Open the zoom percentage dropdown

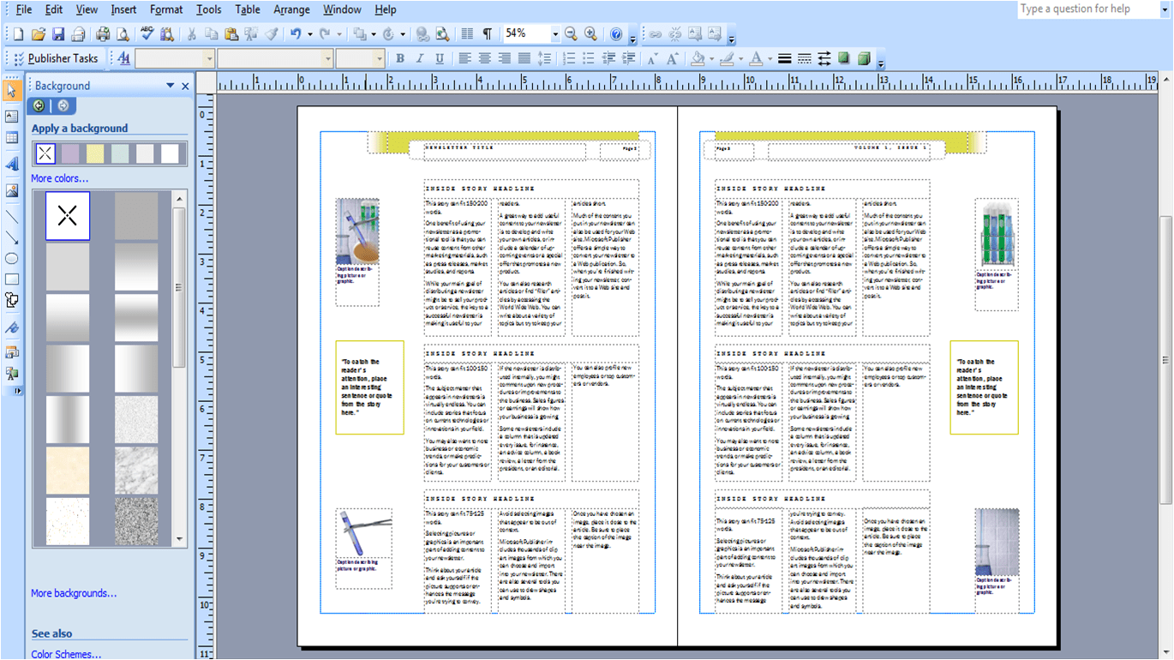click(x=554, y=34)
